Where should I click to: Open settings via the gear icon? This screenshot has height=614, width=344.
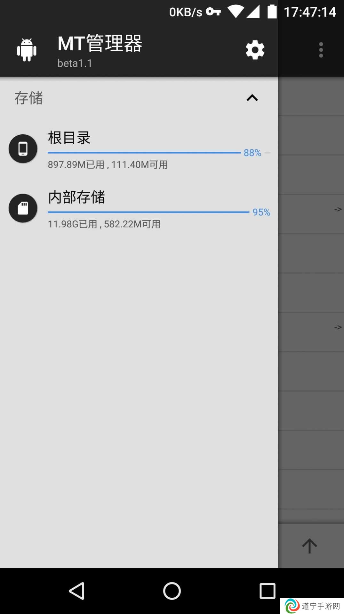point(255,50)
